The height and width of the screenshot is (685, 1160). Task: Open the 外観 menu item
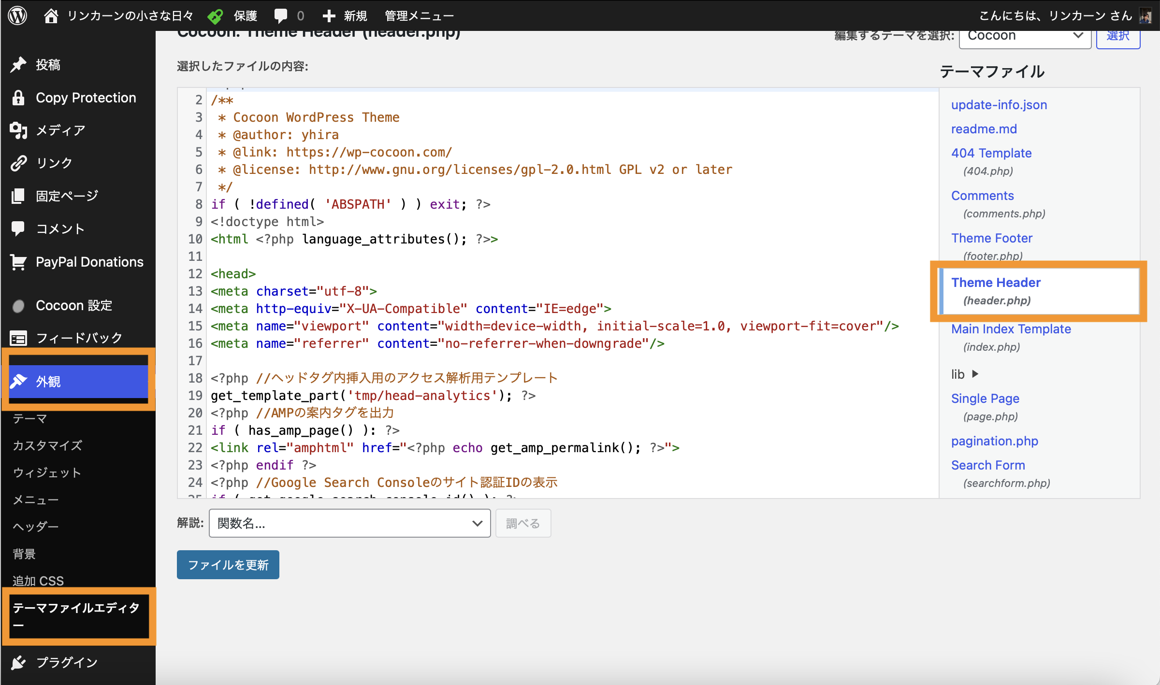[x=78, y=381]
